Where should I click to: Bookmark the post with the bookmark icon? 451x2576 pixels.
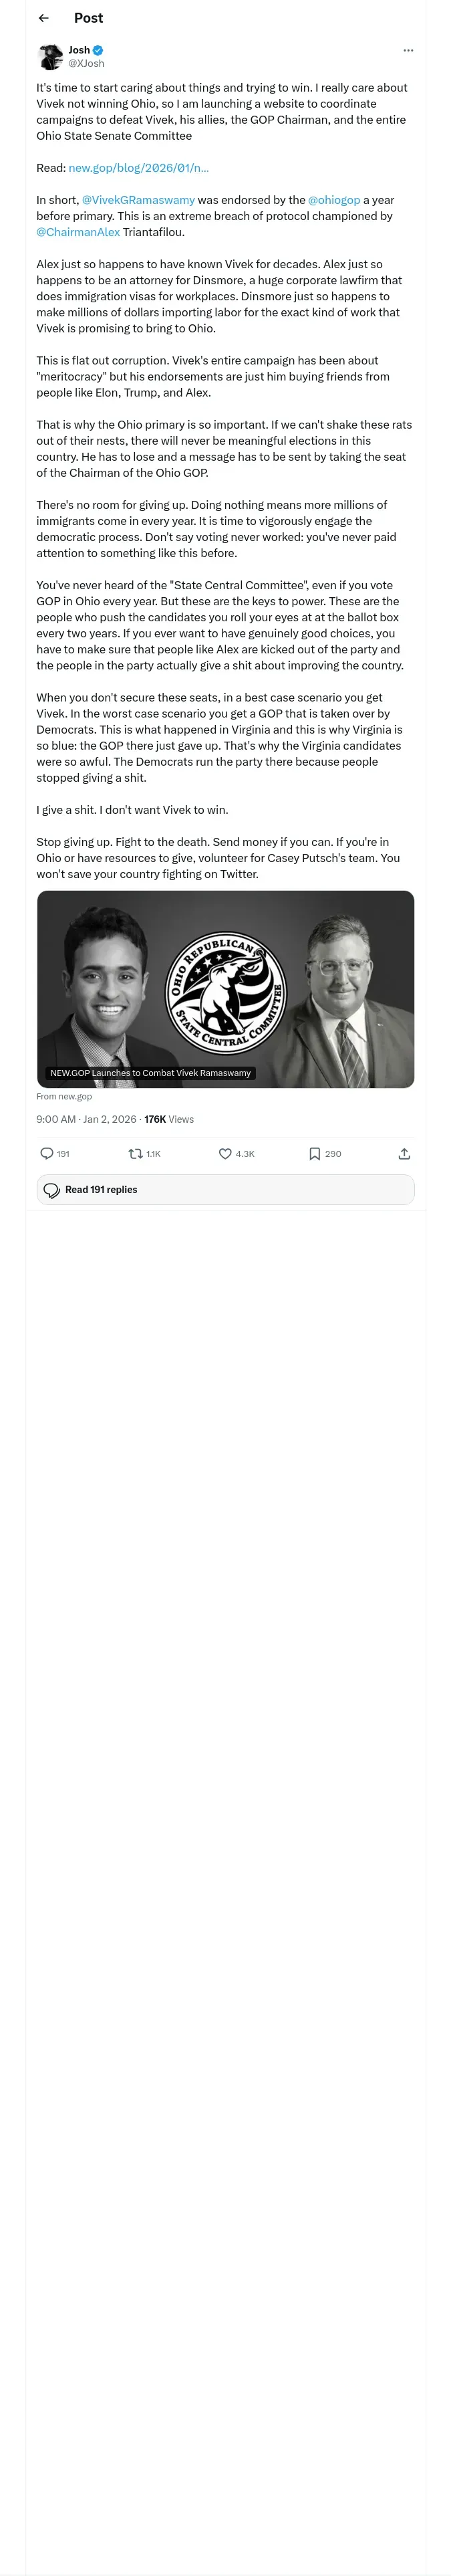(314, 1153)
